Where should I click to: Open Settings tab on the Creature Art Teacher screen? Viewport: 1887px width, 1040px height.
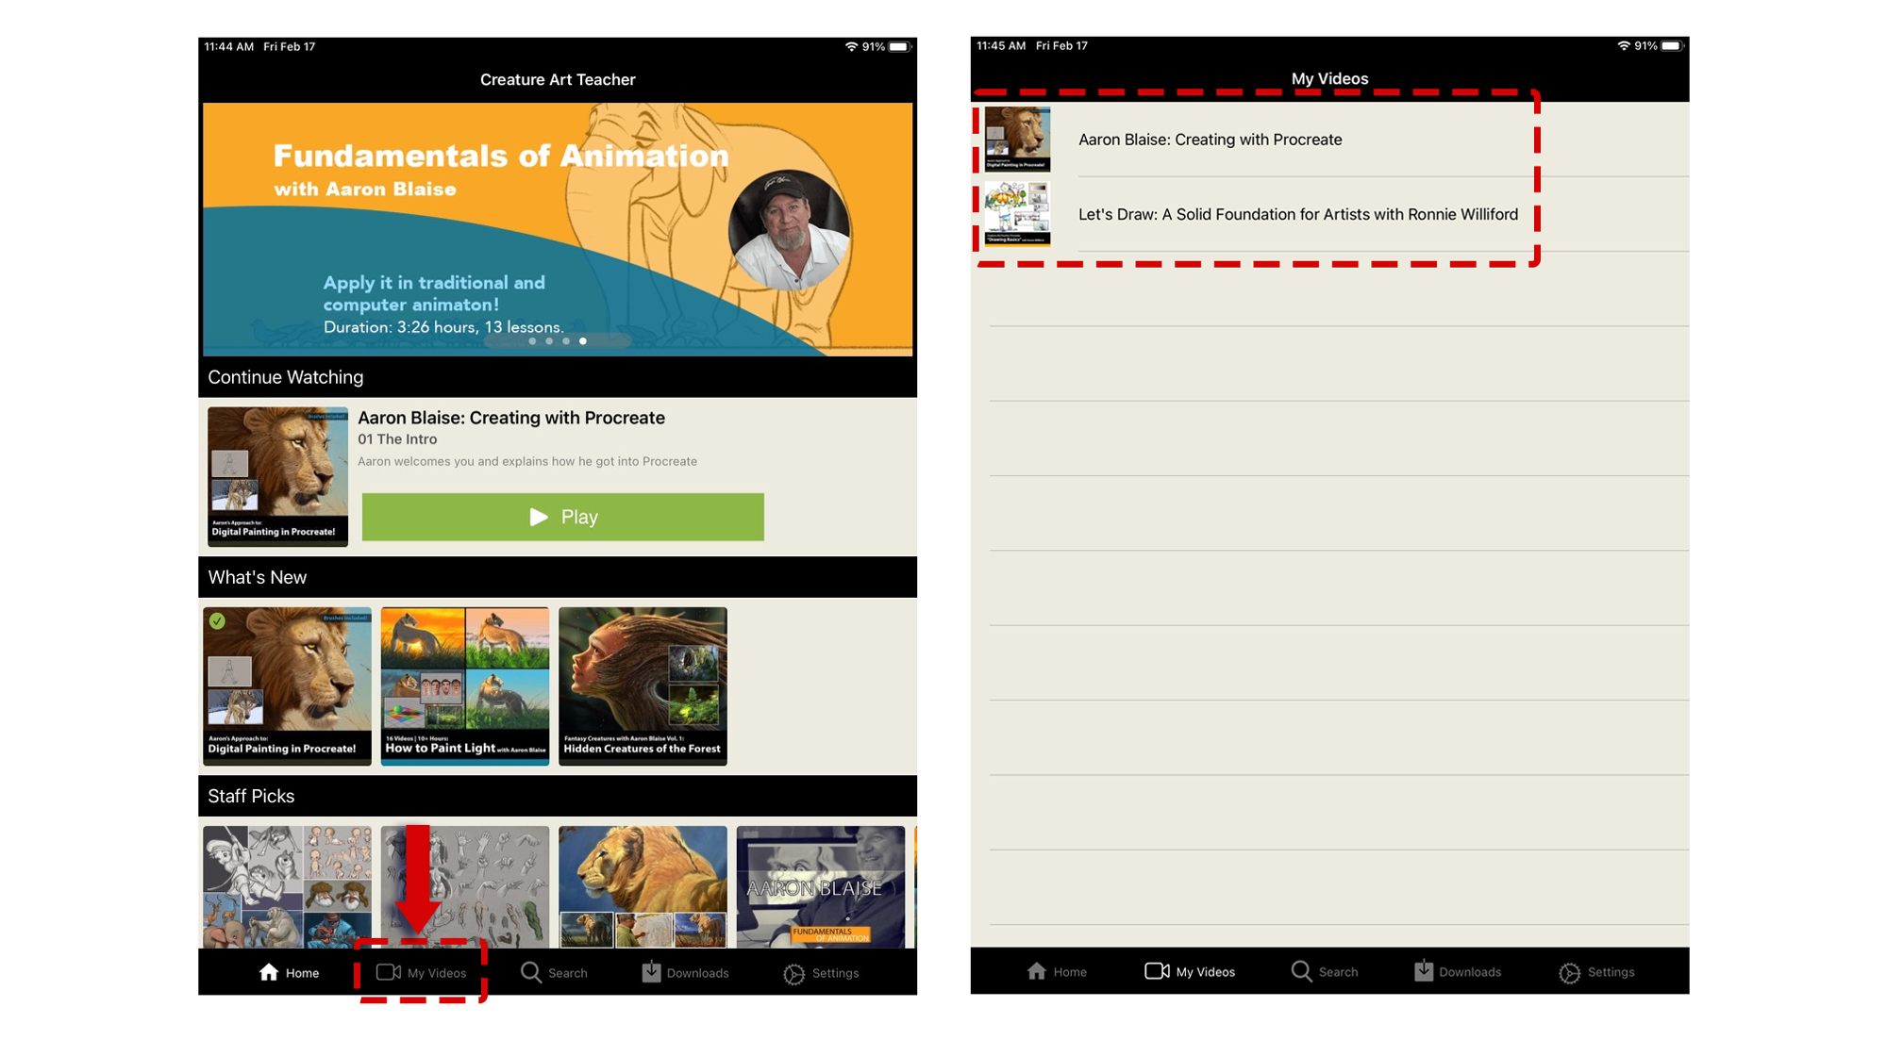point(821,973)
